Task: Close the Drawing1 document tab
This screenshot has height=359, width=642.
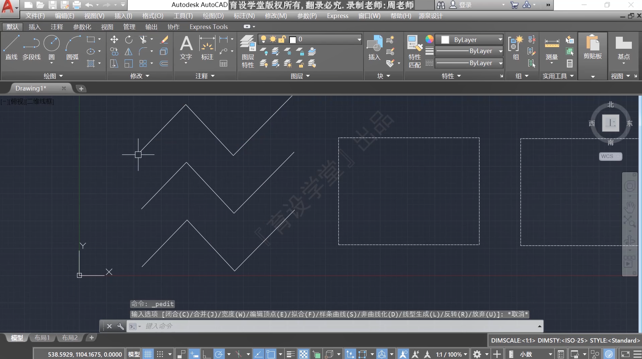Action: (63, 88)
